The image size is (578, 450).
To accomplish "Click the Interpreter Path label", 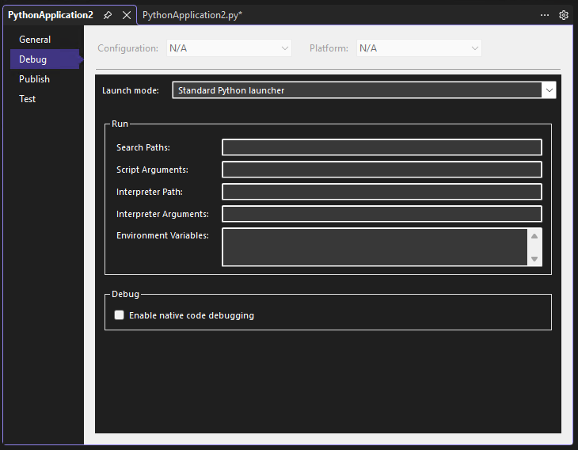I will coord(150,192).
